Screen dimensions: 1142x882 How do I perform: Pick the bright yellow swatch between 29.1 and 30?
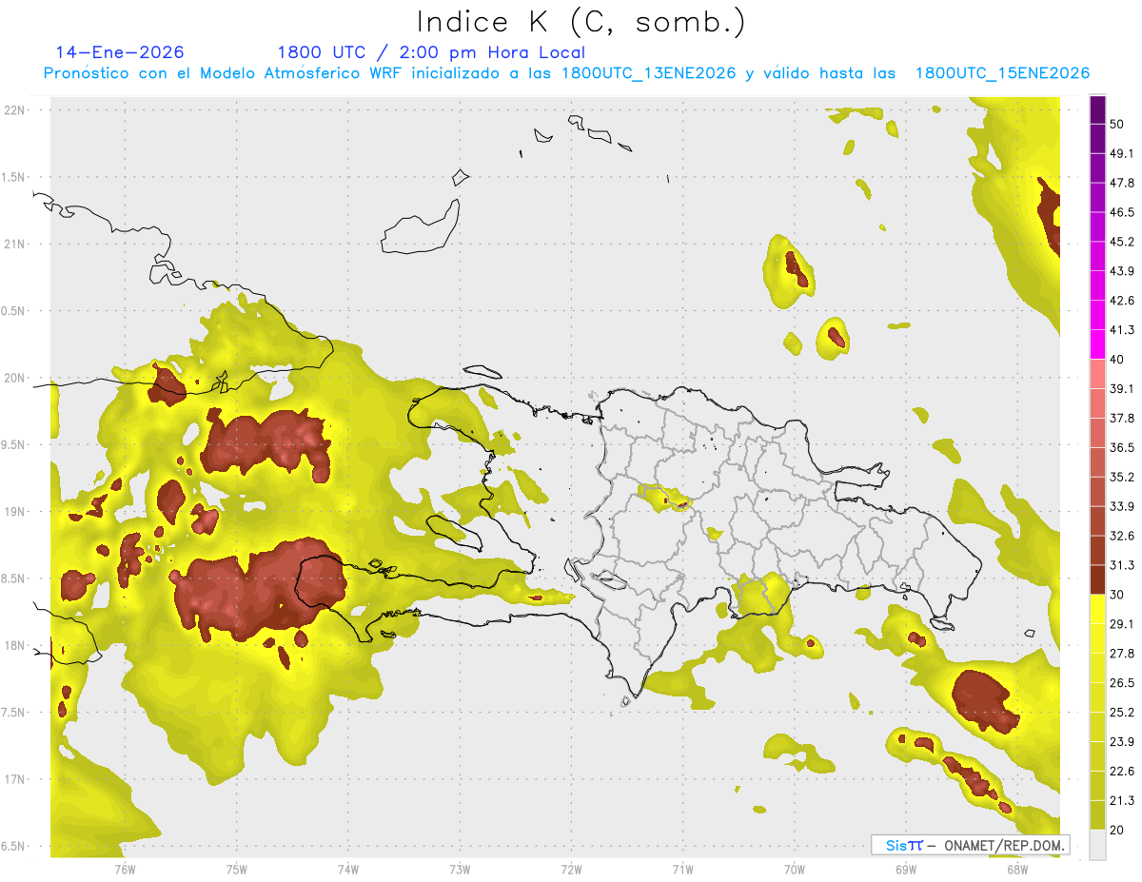click(x=1097, y=609)
